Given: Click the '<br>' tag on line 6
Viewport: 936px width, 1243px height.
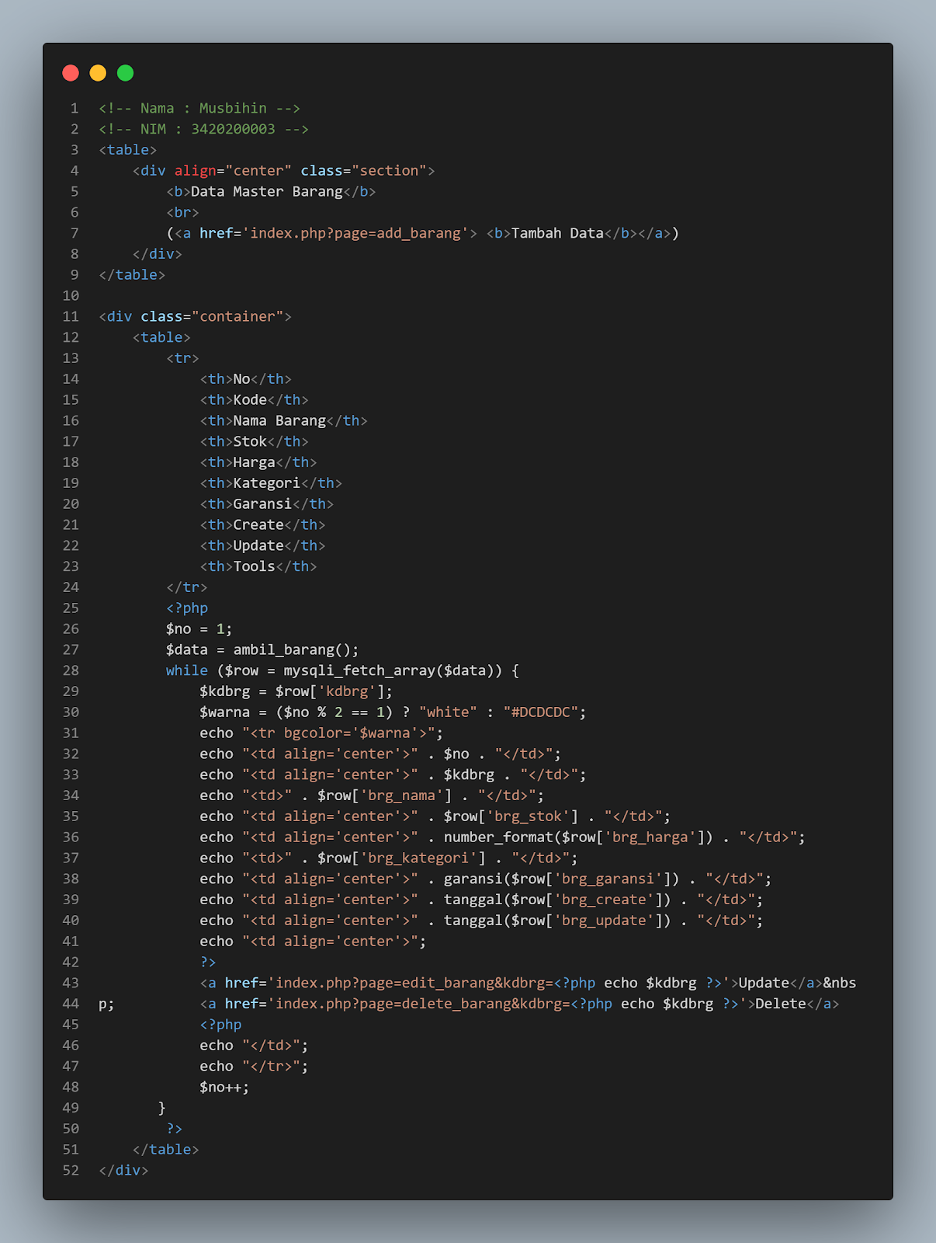Looking at the screenshot, I should (x=182, y=212).
